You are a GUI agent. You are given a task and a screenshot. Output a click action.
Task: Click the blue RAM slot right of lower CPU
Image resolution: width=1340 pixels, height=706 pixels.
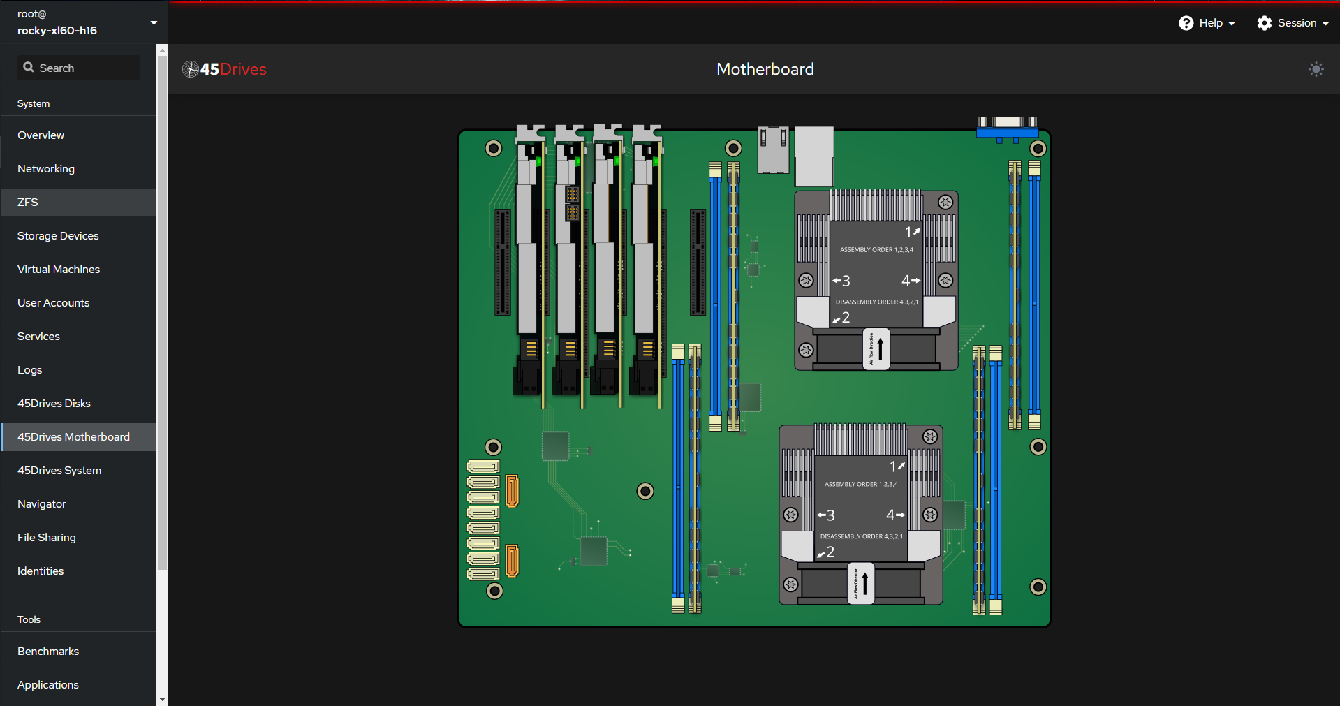[996, 480]
